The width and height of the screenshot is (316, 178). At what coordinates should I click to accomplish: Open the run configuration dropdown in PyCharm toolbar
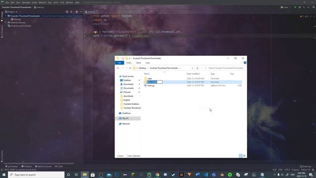(x=286, y=7)
